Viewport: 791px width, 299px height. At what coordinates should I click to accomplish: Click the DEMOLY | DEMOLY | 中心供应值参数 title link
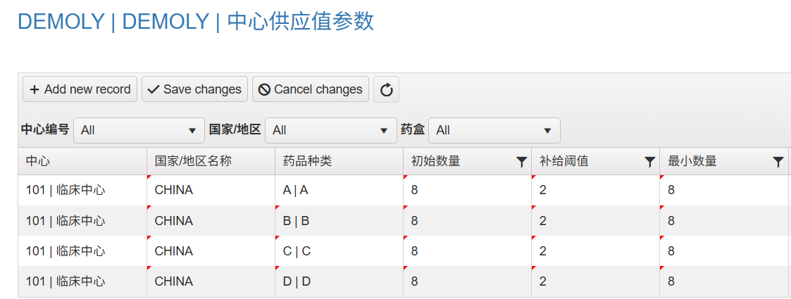[x=196, y=22]
